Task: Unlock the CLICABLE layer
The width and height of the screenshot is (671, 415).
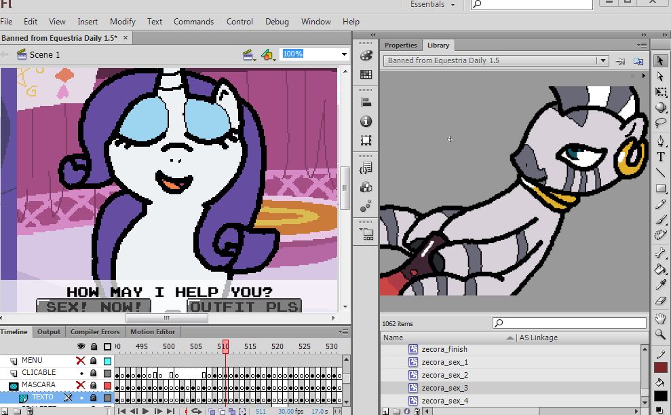Action: 94,373
